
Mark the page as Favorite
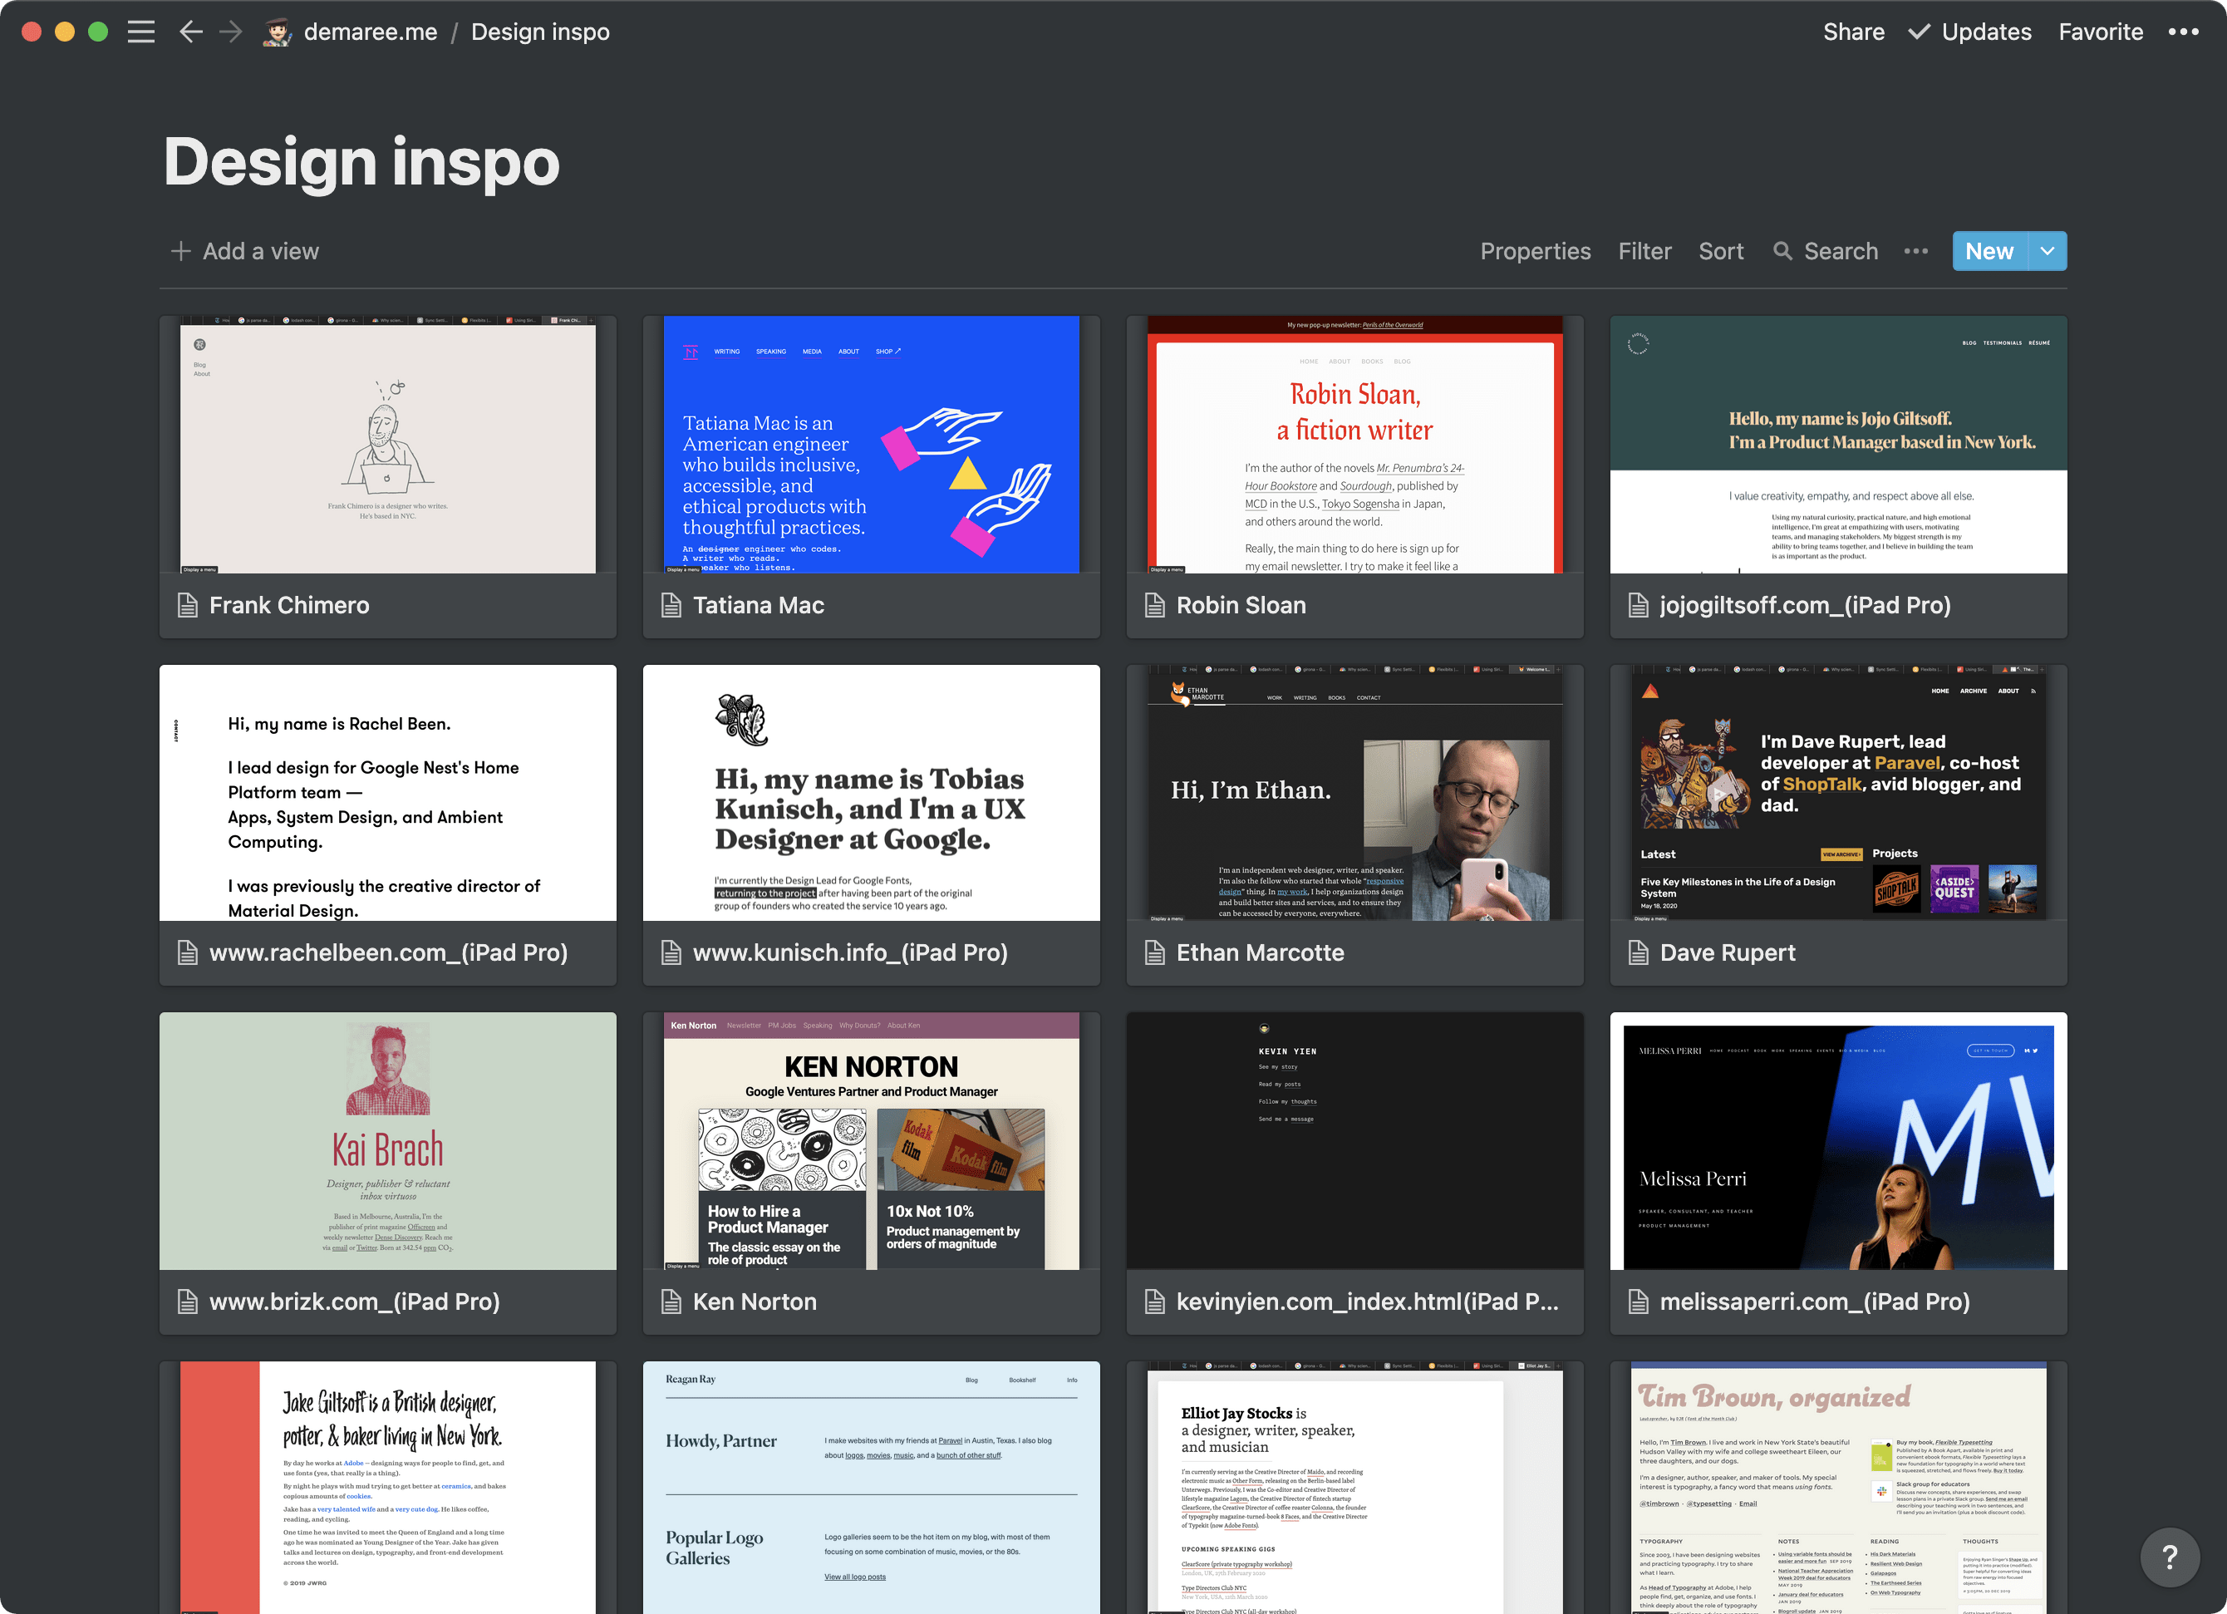pyautogui.click(x=2101, y=32)
